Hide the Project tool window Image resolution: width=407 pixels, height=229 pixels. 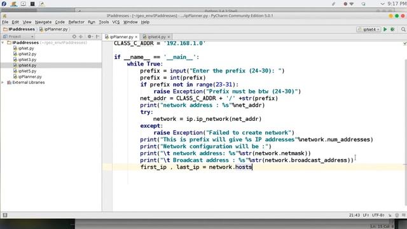97,37
